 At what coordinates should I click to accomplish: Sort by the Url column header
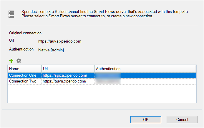[68, 69]
